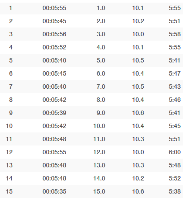Click lap 8 time 00:05:42
The image size is (189, 201).
(54, 100)
